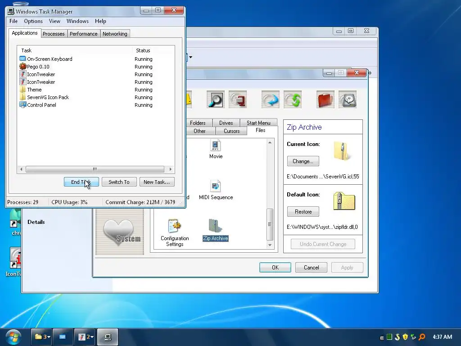Click the yellow shield tray icon

(406, 337)
